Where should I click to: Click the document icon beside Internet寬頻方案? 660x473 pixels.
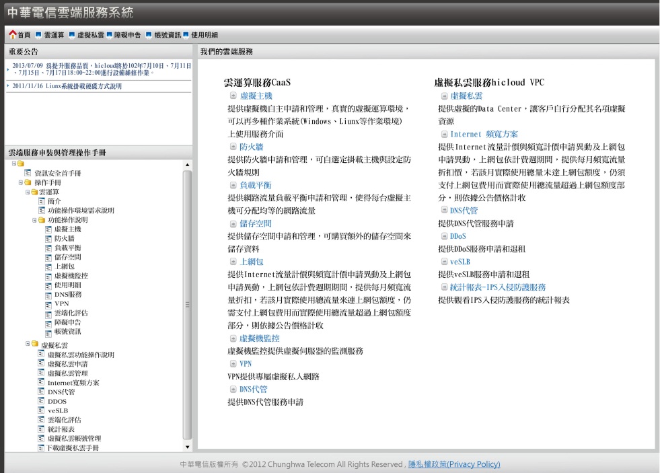[41, 382]
